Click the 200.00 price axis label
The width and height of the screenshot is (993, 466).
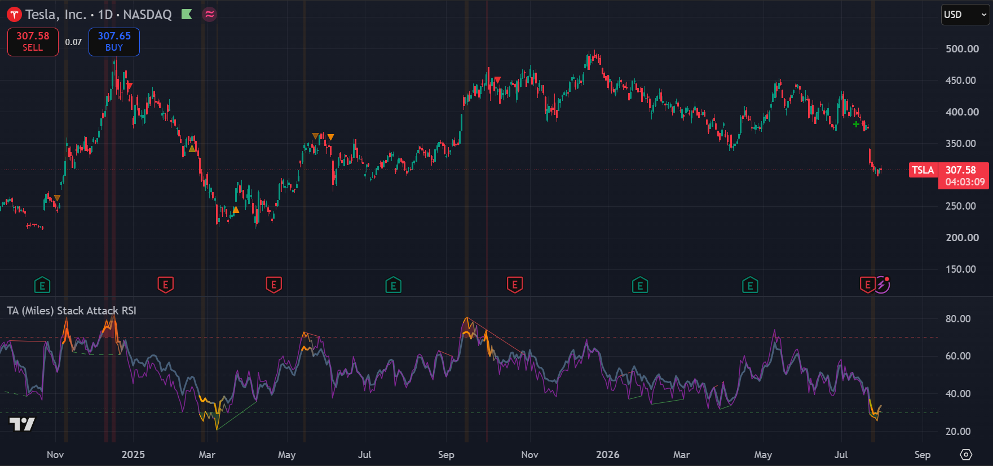click(962, 238)
